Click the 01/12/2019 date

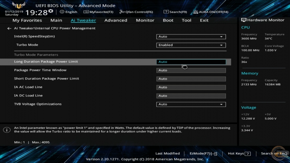tap(14, 12)
